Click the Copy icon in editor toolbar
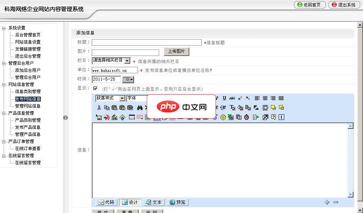The height and width of the screenshot is (213, 363). pyautogui.click(x=107, y=108)
